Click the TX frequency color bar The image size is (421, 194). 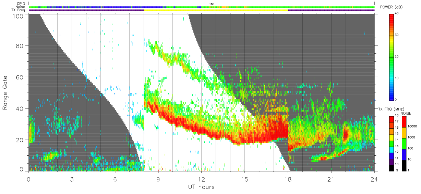392,144
